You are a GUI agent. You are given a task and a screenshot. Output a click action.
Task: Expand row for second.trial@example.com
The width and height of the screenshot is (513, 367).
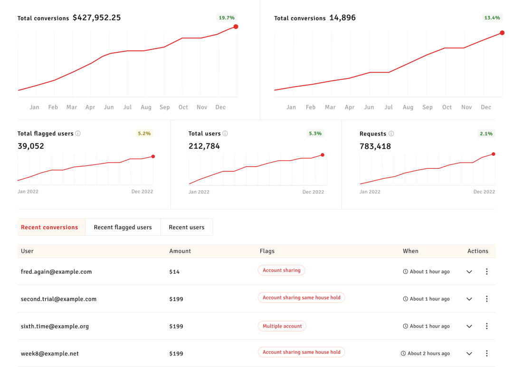(x=469, y=299)
